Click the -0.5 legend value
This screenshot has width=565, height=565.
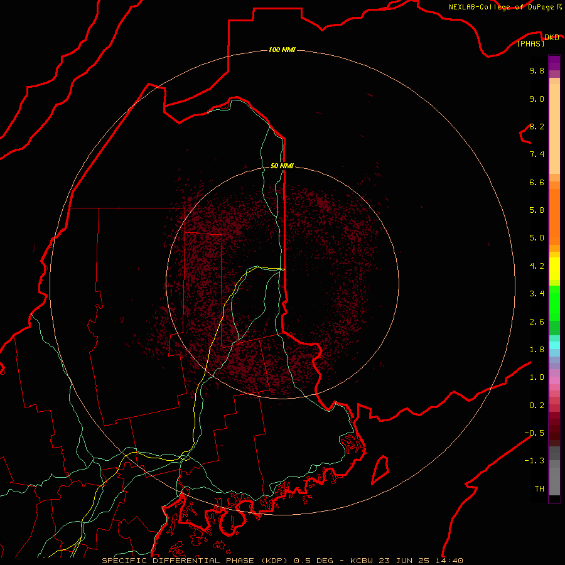534,433
